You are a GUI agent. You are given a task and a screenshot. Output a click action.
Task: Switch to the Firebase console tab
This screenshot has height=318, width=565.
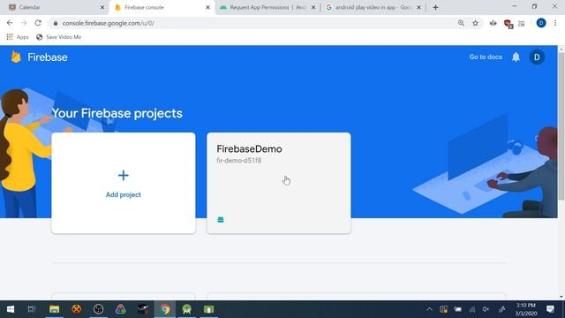pyautogui.click(x=162, y=7)
